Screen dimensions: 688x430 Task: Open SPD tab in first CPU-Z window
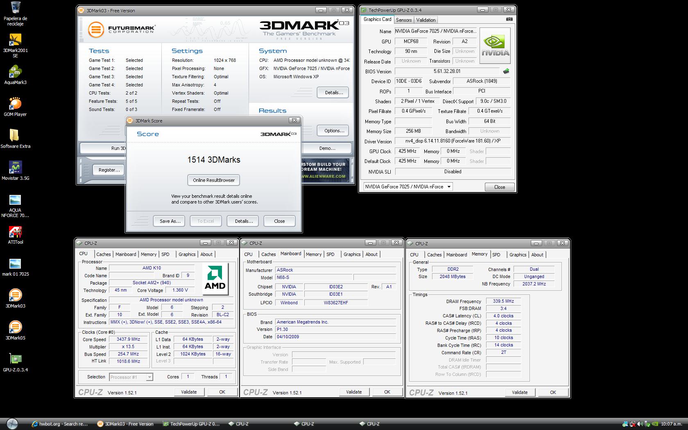(165, 254)
